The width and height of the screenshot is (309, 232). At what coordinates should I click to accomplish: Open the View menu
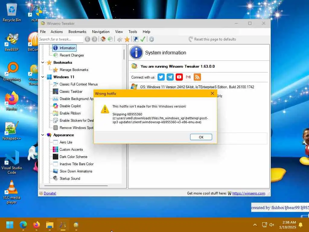click(x=119, y=31)
